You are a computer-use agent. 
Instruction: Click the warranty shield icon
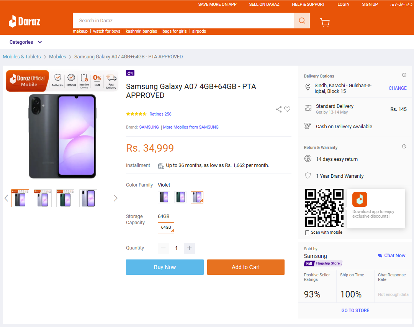click(x=308, y=175)
